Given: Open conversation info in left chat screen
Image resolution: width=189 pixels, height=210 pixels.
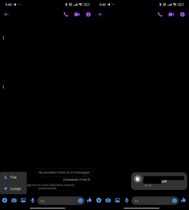Looking at the screenshot, I should (x=88, y=15).
